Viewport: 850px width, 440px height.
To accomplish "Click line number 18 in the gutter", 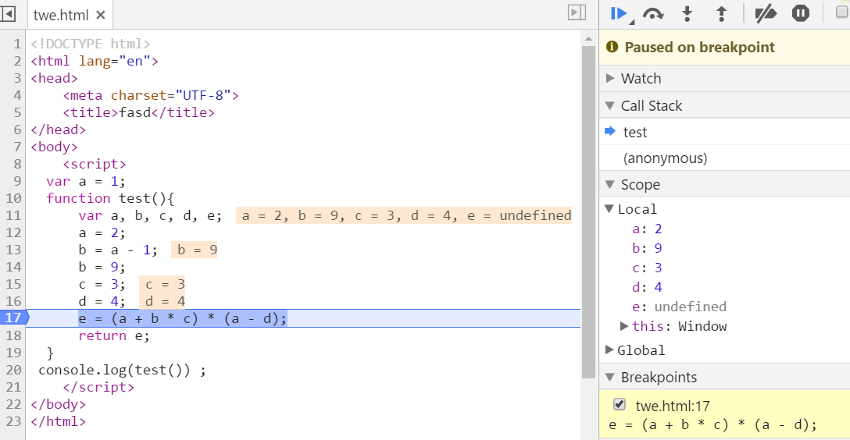I will tap(13, 335).
